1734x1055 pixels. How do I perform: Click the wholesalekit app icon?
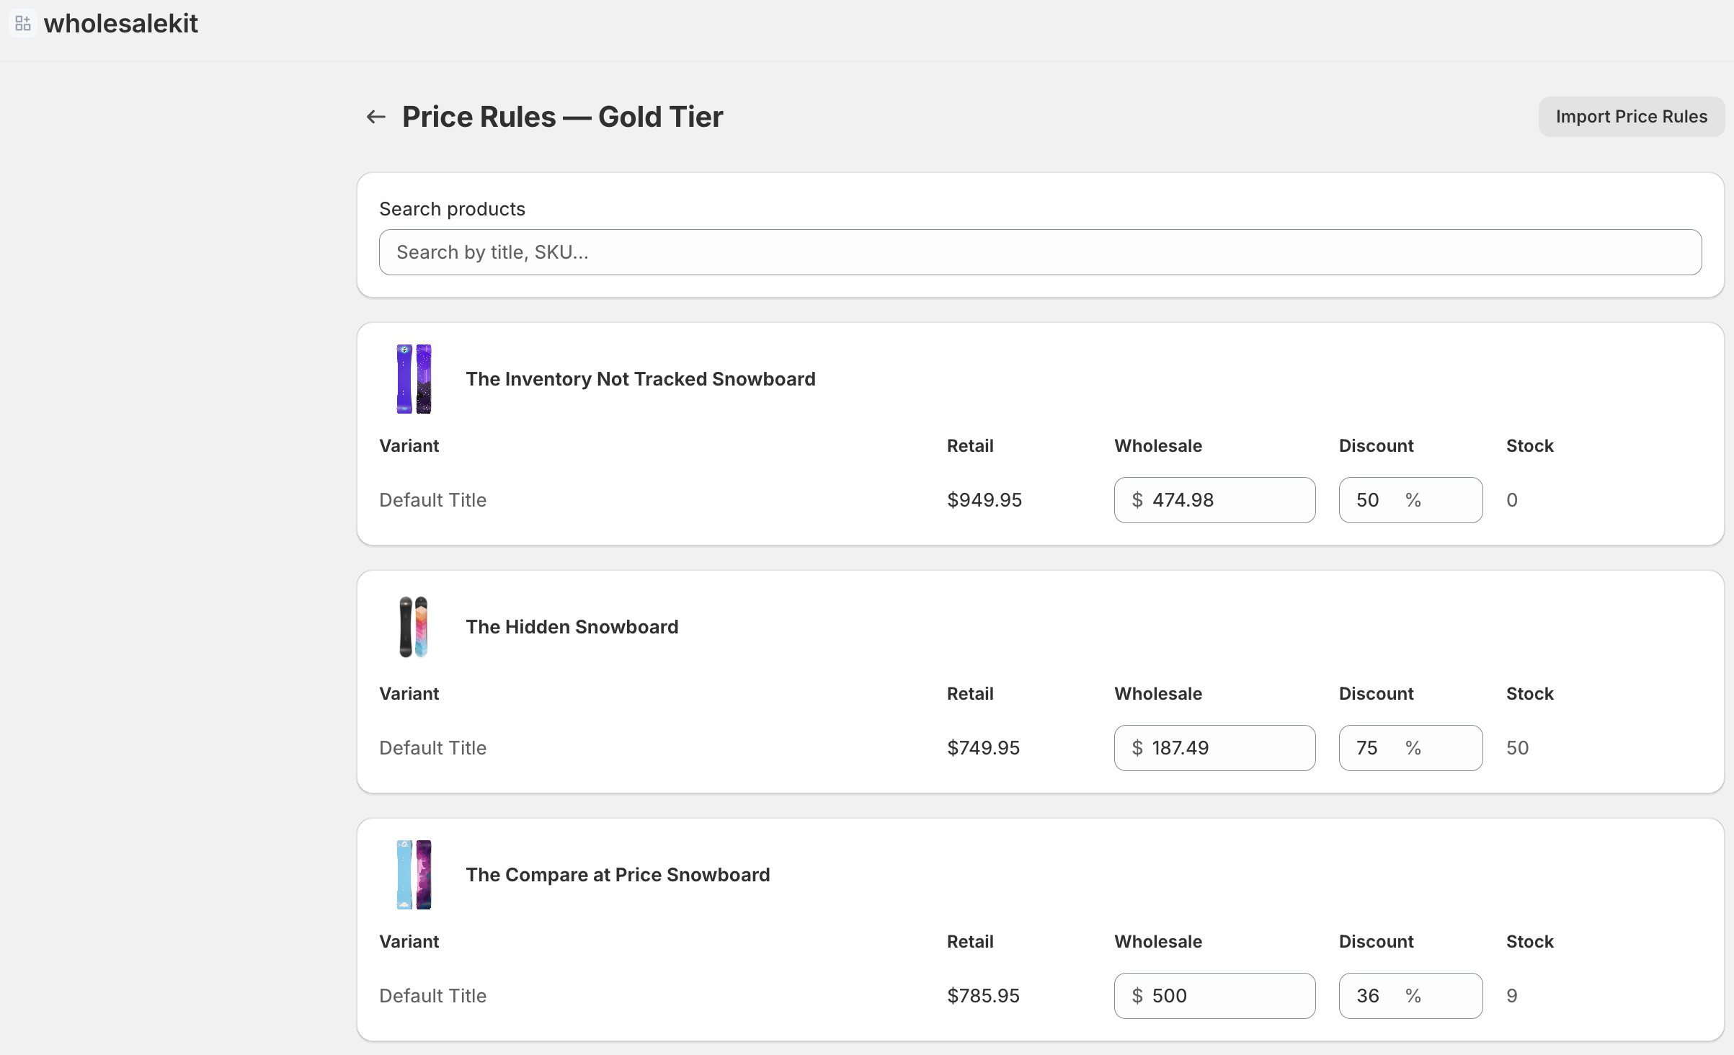[x=23, y=23]
